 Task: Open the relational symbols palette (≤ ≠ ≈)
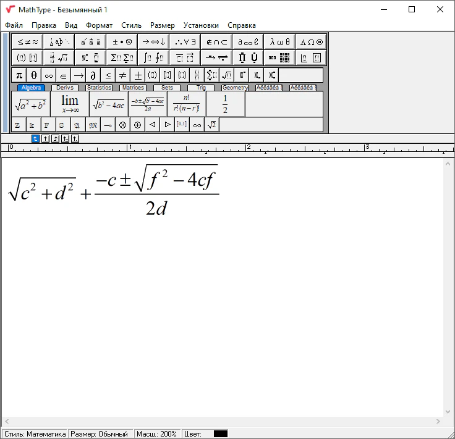28,42
